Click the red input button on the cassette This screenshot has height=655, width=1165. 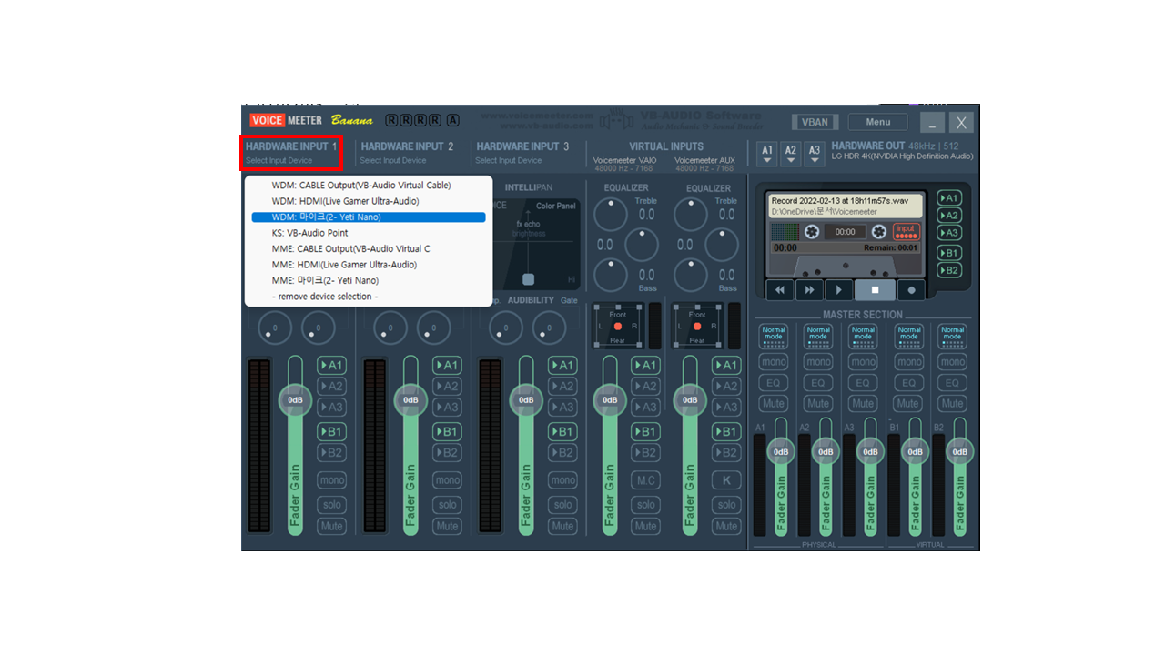point(906,232)
